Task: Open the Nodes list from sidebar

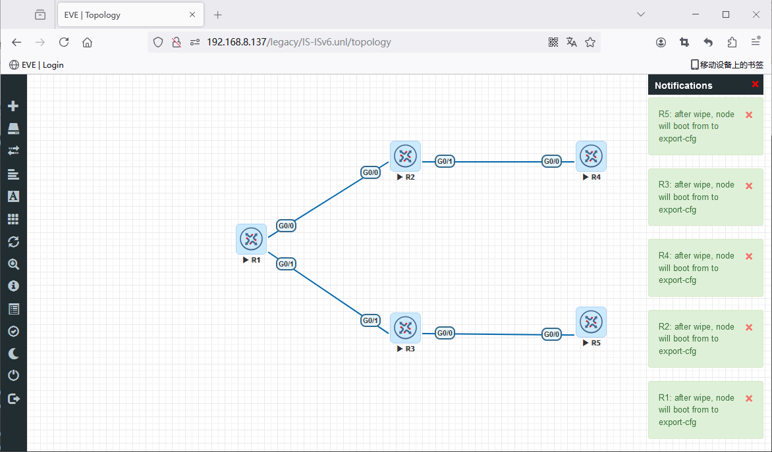Action: (x=13, y=129)
